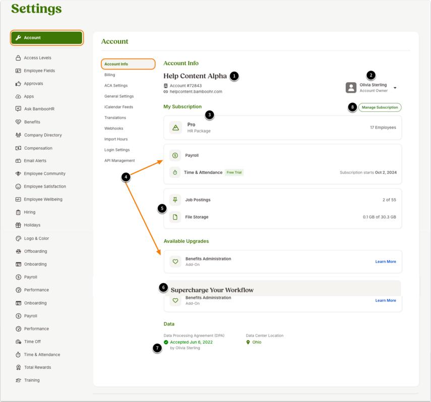Select the Time & Attendance stopwatch sidebar icon
The height and width of the screenshot is (402, 431).
click(18, 355)
